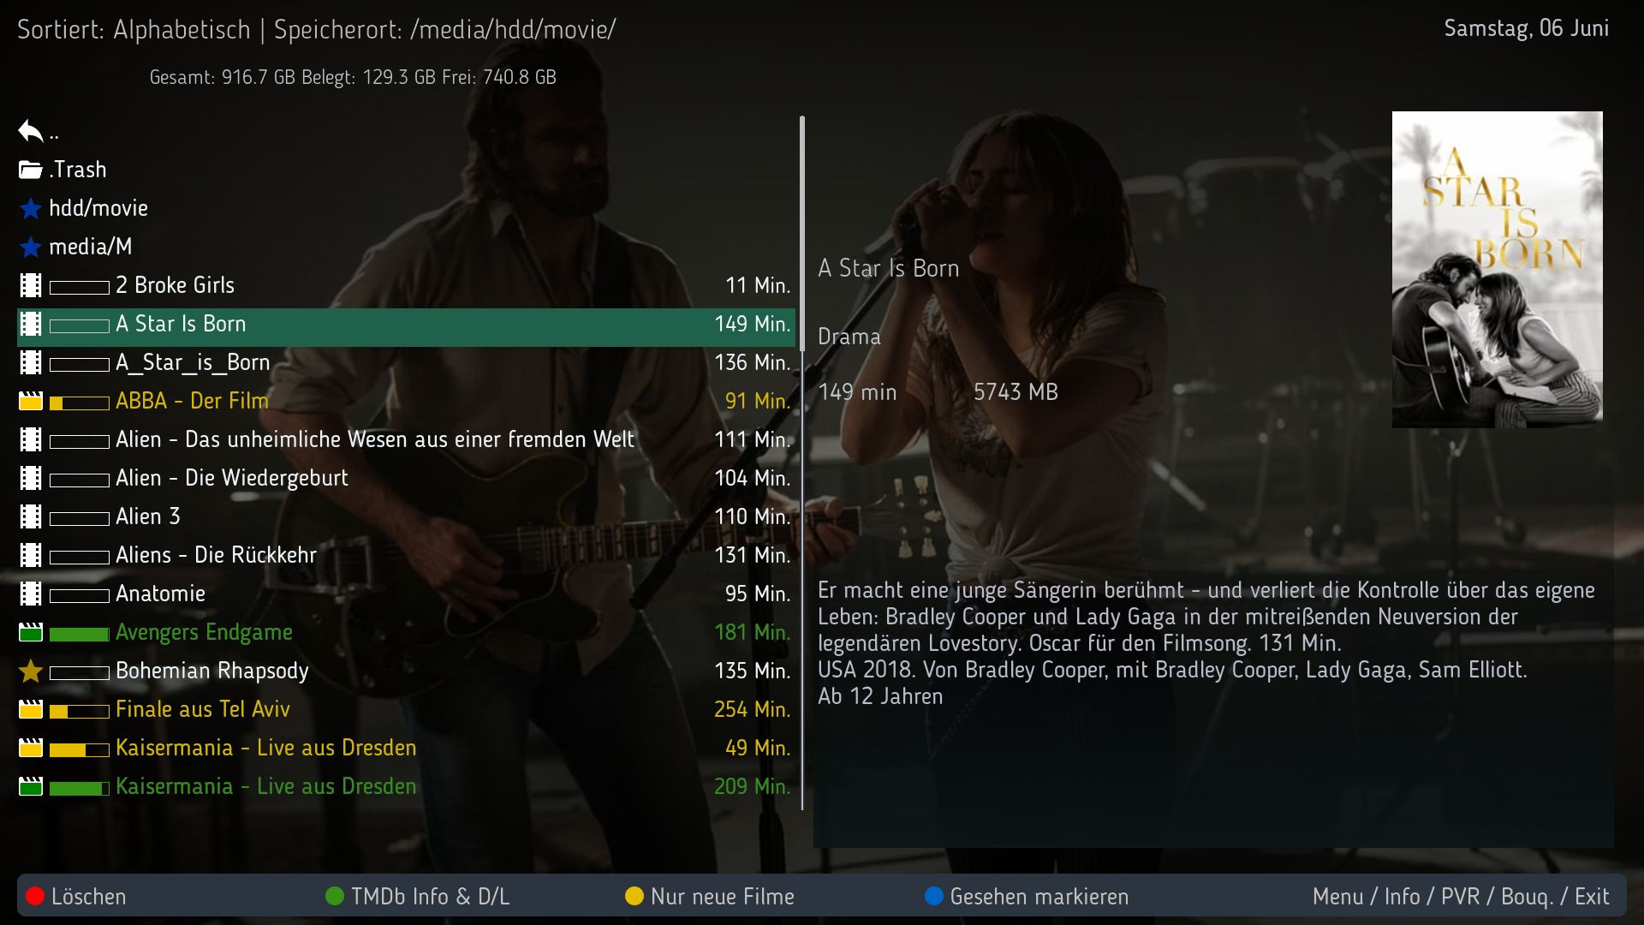This screenshot has height=925, width=1644.
Task: Toggle the yellow Nur neue Filme filter
Action: [710, 896]
